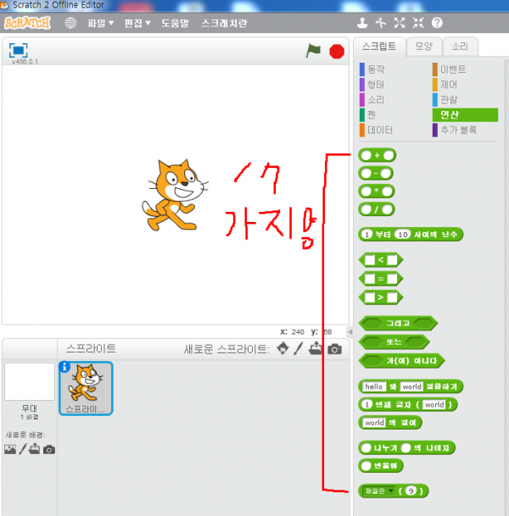Open the 파일 menu

coord(100,23)
